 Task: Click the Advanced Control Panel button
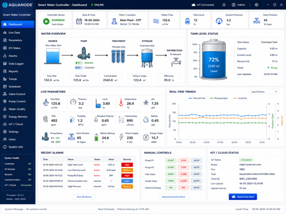pos(174,197)
